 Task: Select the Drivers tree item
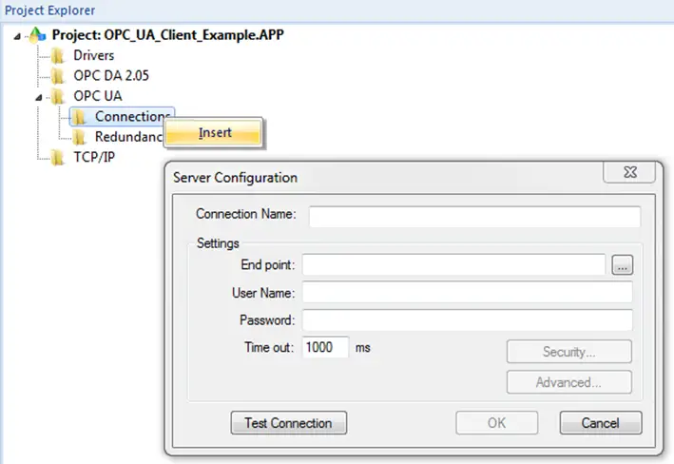click(94, 55)
